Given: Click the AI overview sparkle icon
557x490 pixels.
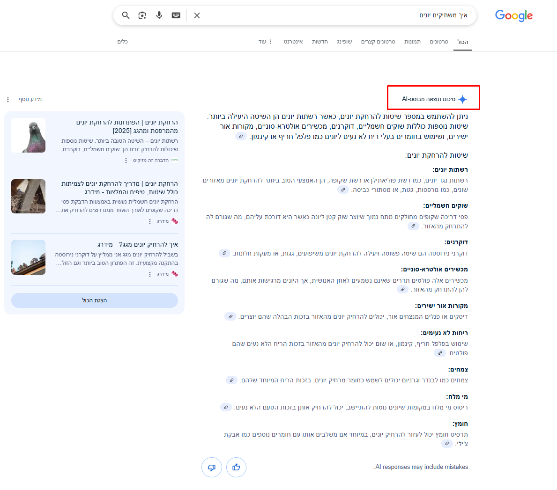Looking at the screenshot, I should click(462, 99).
